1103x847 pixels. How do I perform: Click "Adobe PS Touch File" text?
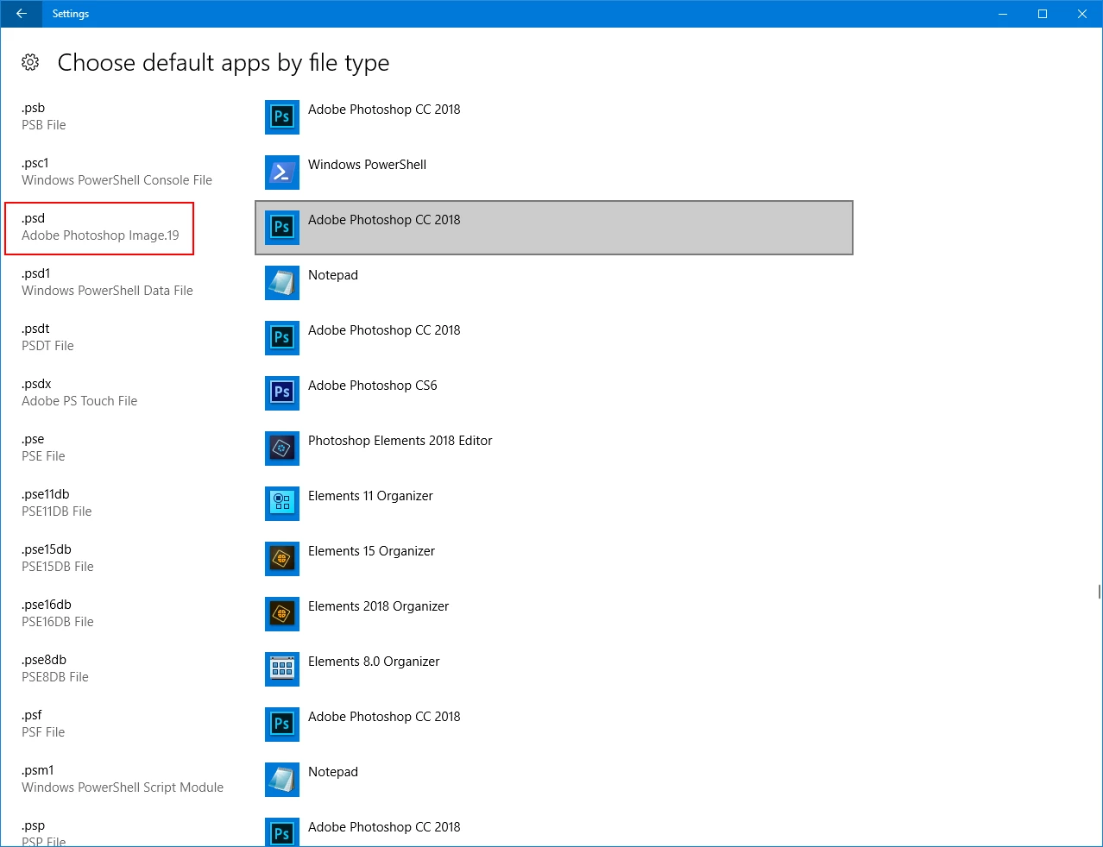point(79,401)
